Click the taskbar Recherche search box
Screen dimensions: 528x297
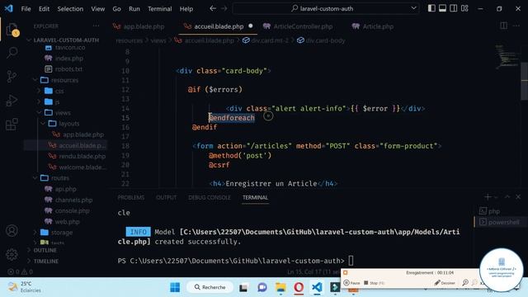coord(210,287)
